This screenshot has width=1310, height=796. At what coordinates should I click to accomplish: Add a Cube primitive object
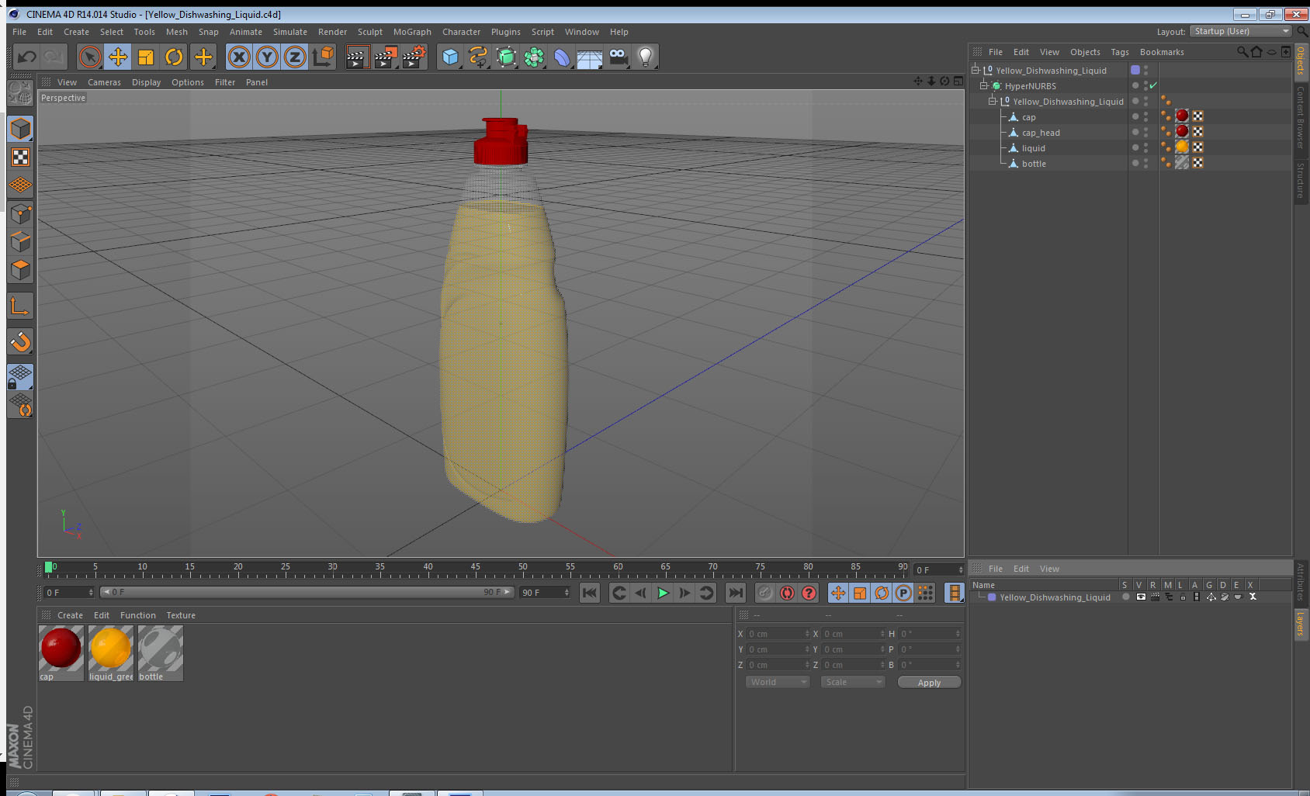450,57
